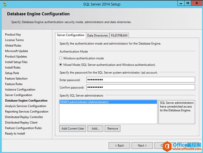Click Instance Configuration step in sidebar
203x153 pixels.
tap(20, 90)
